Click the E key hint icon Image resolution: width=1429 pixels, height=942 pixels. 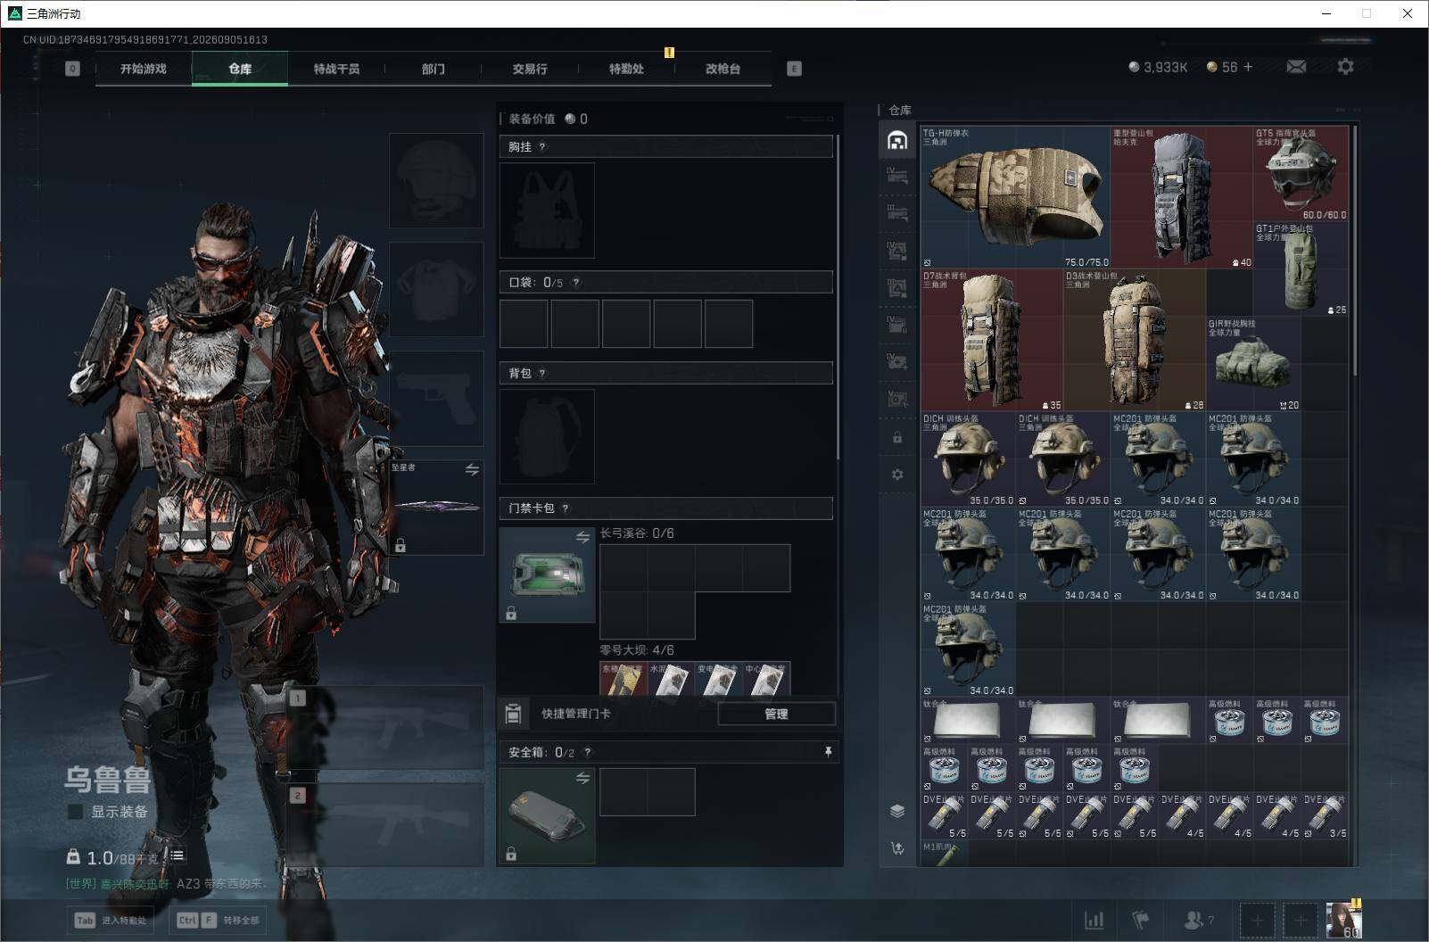pos(794,69)
